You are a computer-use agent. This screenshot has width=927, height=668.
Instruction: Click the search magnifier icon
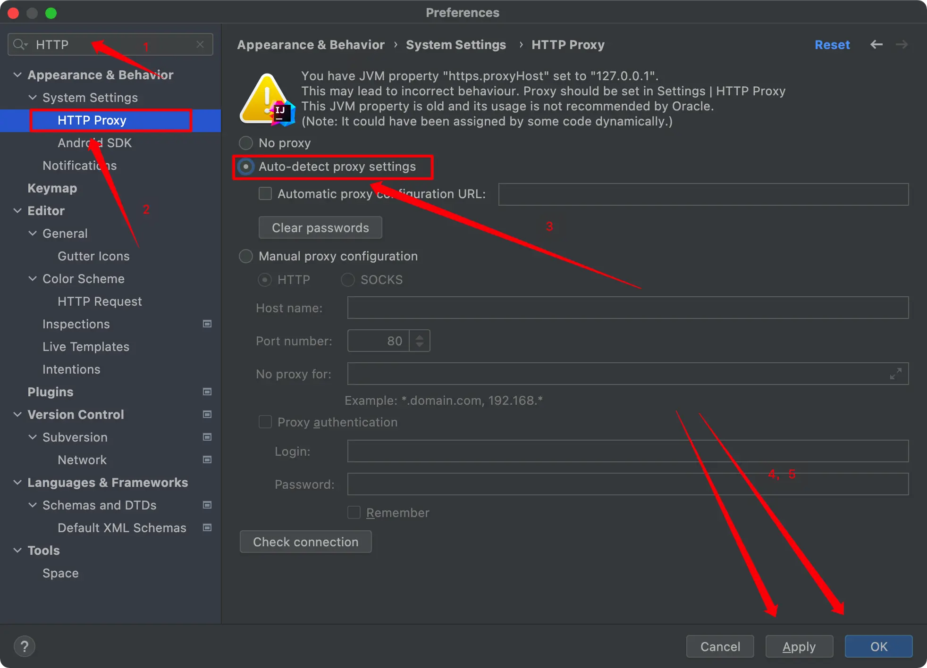click(x=20, y=44)
